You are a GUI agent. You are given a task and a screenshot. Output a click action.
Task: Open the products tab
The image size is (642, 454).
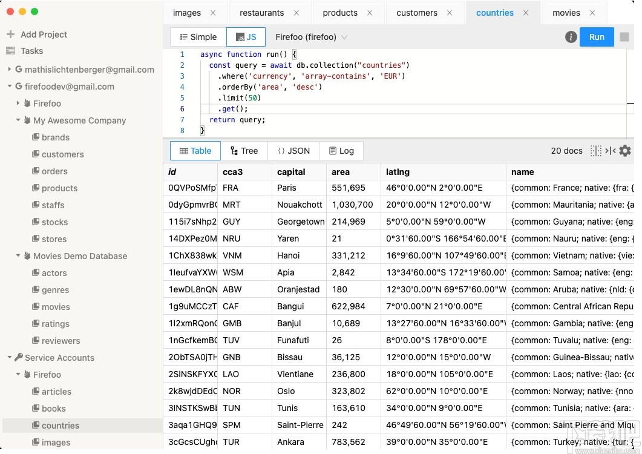[339, 13]
